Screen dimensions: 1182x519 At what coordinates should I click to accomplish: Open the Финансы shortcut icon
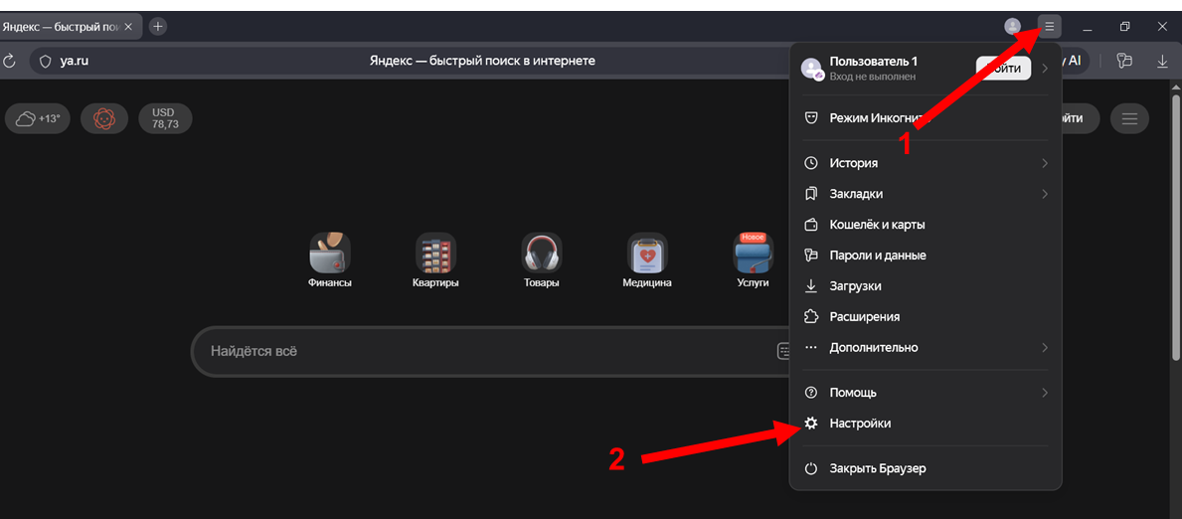click(330, 254)
